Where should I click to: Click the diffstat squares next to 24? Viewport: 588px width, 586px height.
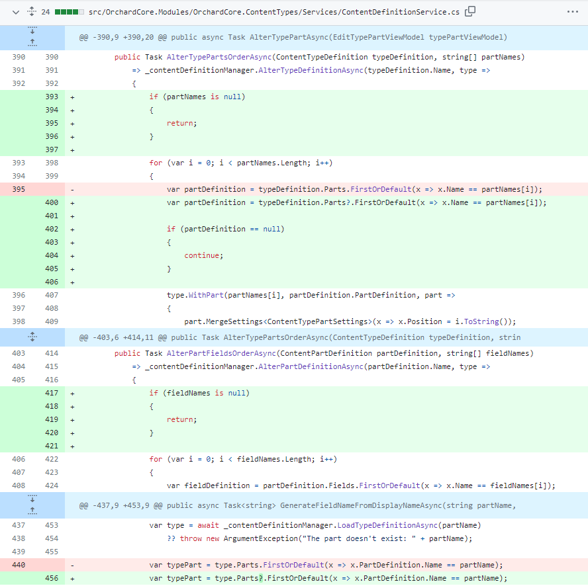70,12
